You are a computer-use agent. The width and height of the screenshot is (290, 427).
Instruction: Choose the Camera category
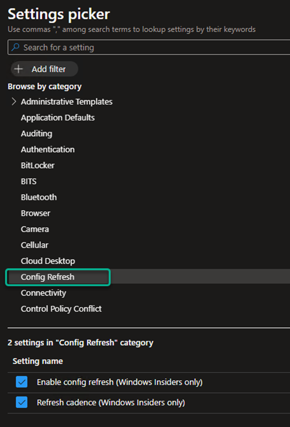point(35,229)
